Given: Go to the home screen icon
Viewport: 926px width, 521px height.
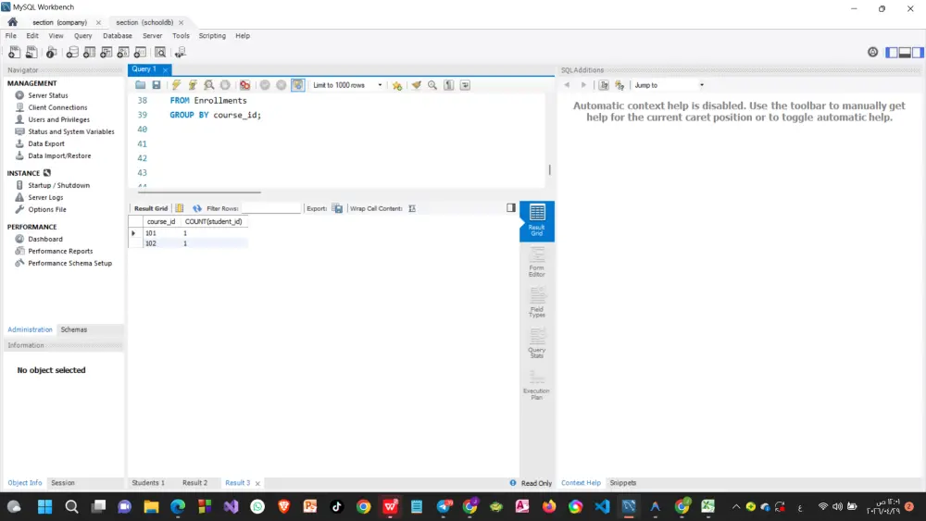Looking at the screenshot, I should [x=12, y=22].
